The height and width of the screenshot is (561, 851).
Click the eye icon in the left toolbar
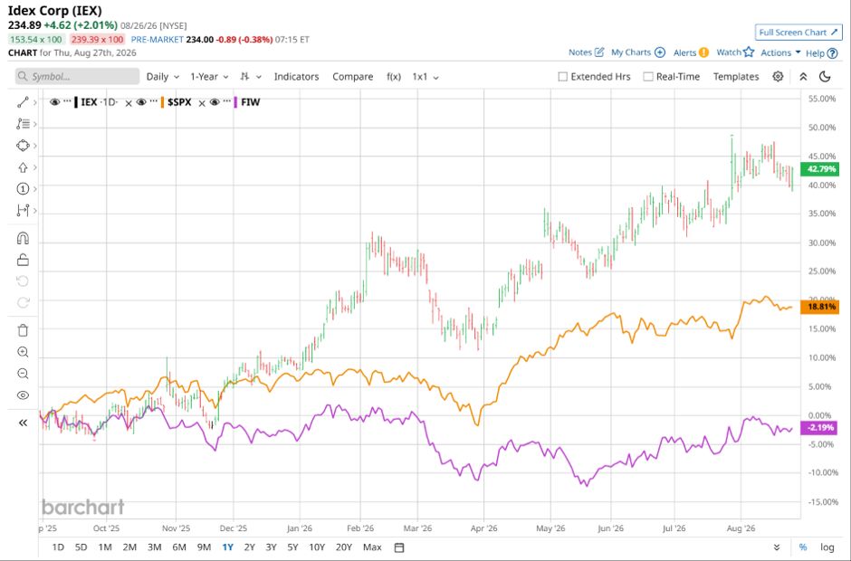23,395
